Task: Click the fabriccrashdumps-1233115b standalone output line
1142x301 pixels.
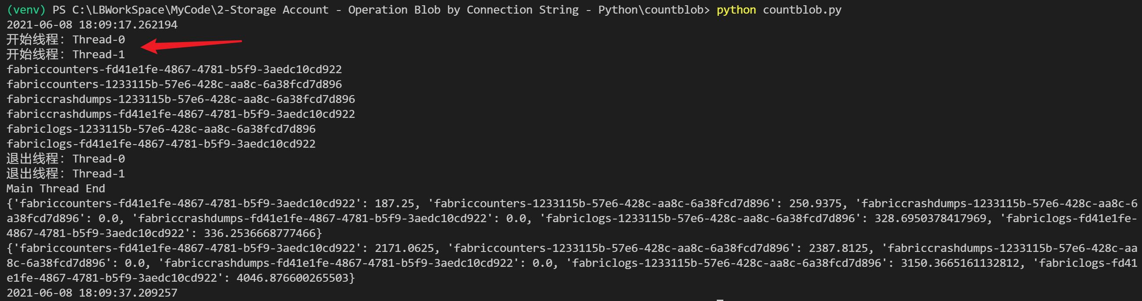Action: tap(181, 99)
